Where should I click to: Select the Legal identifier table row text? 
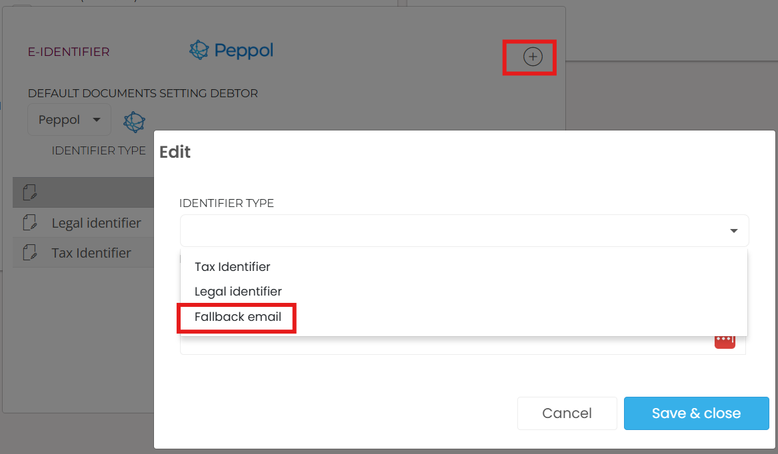(96, 223)
